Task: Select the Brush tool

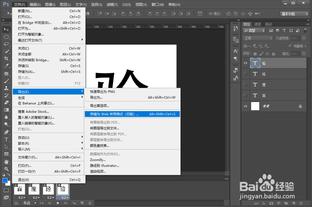Action: (x=6, y=81)
